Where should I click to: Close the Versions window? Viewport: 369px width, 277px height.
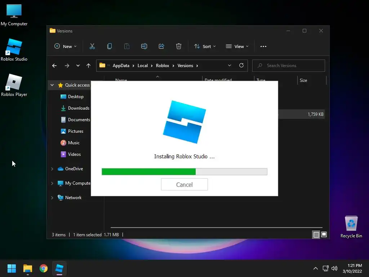(321, 31)
